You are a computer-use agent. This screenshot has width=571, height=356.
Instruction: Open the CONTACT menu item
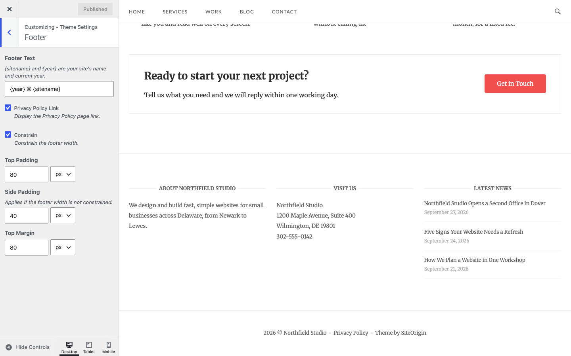click(284, 12)
